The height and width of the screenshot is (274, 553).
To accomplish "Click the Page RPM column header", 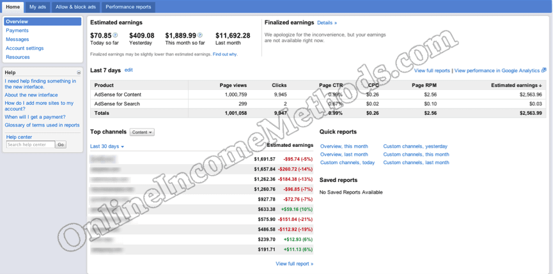I will click(x=424, y=85).
